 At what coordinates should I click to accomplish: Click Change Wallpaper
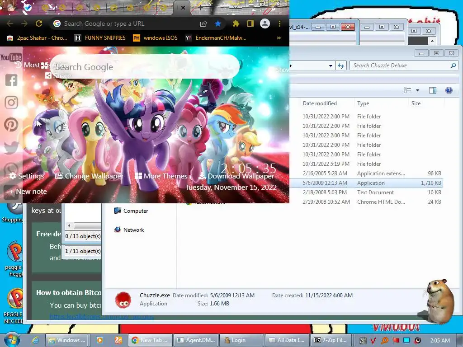(x=90, y=176)
